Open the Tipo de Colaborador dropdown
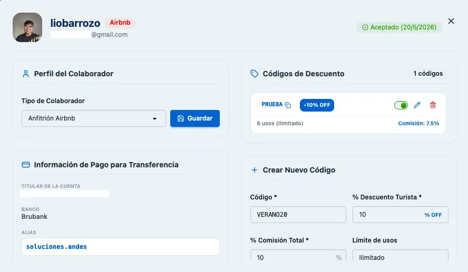468x272 pixels. [94, 118]
